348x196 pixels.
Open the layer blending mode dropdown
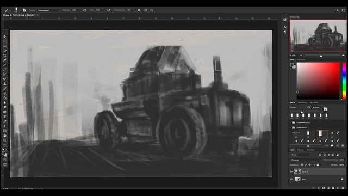(306, 160)
